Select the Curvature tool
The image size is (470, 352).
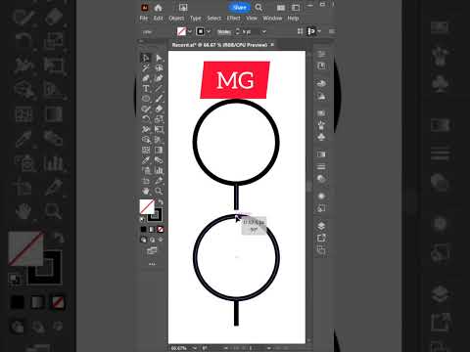click(x=159, y=78)
